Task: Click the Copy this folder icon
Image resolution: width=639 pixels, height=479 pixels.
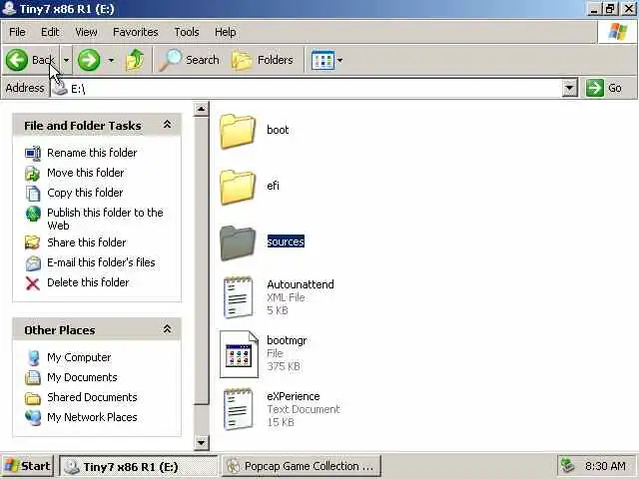Action: point(33,193)
